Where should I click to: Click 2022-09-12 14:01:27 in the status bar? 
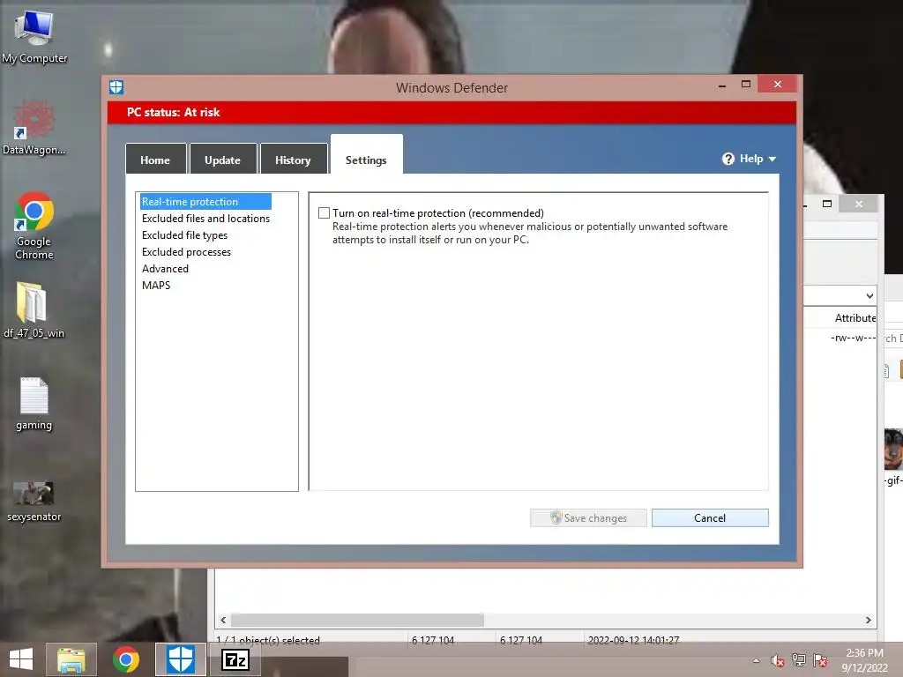click(633, 640)
